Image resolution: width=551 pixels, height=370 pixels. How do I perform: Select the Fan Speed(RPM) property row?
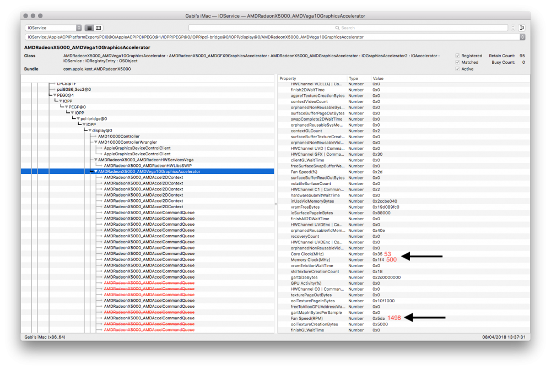[x=404, y=318]
